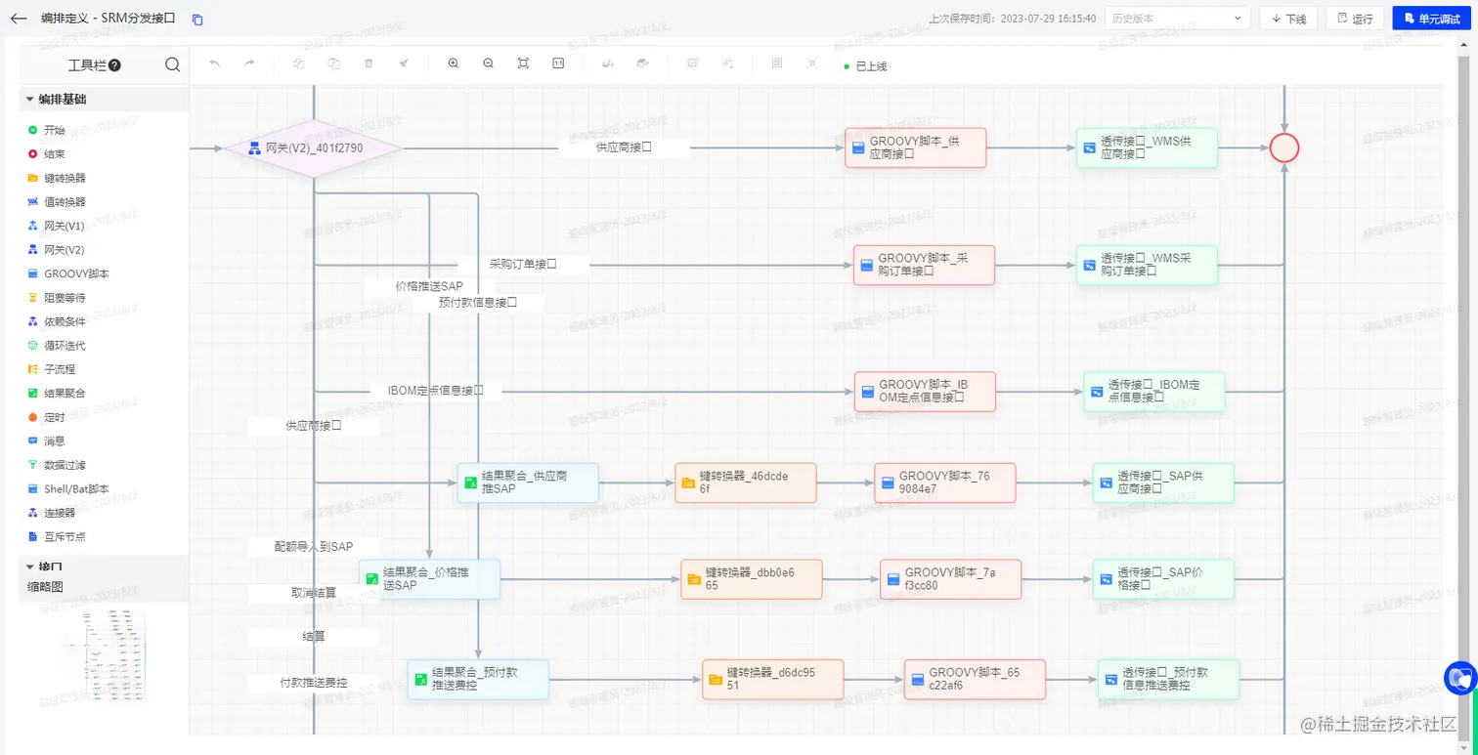This screenshot has height=755, width=1478.
Task: Select the 网关(V2)_401f2790 gateway node
Action: 315,148
